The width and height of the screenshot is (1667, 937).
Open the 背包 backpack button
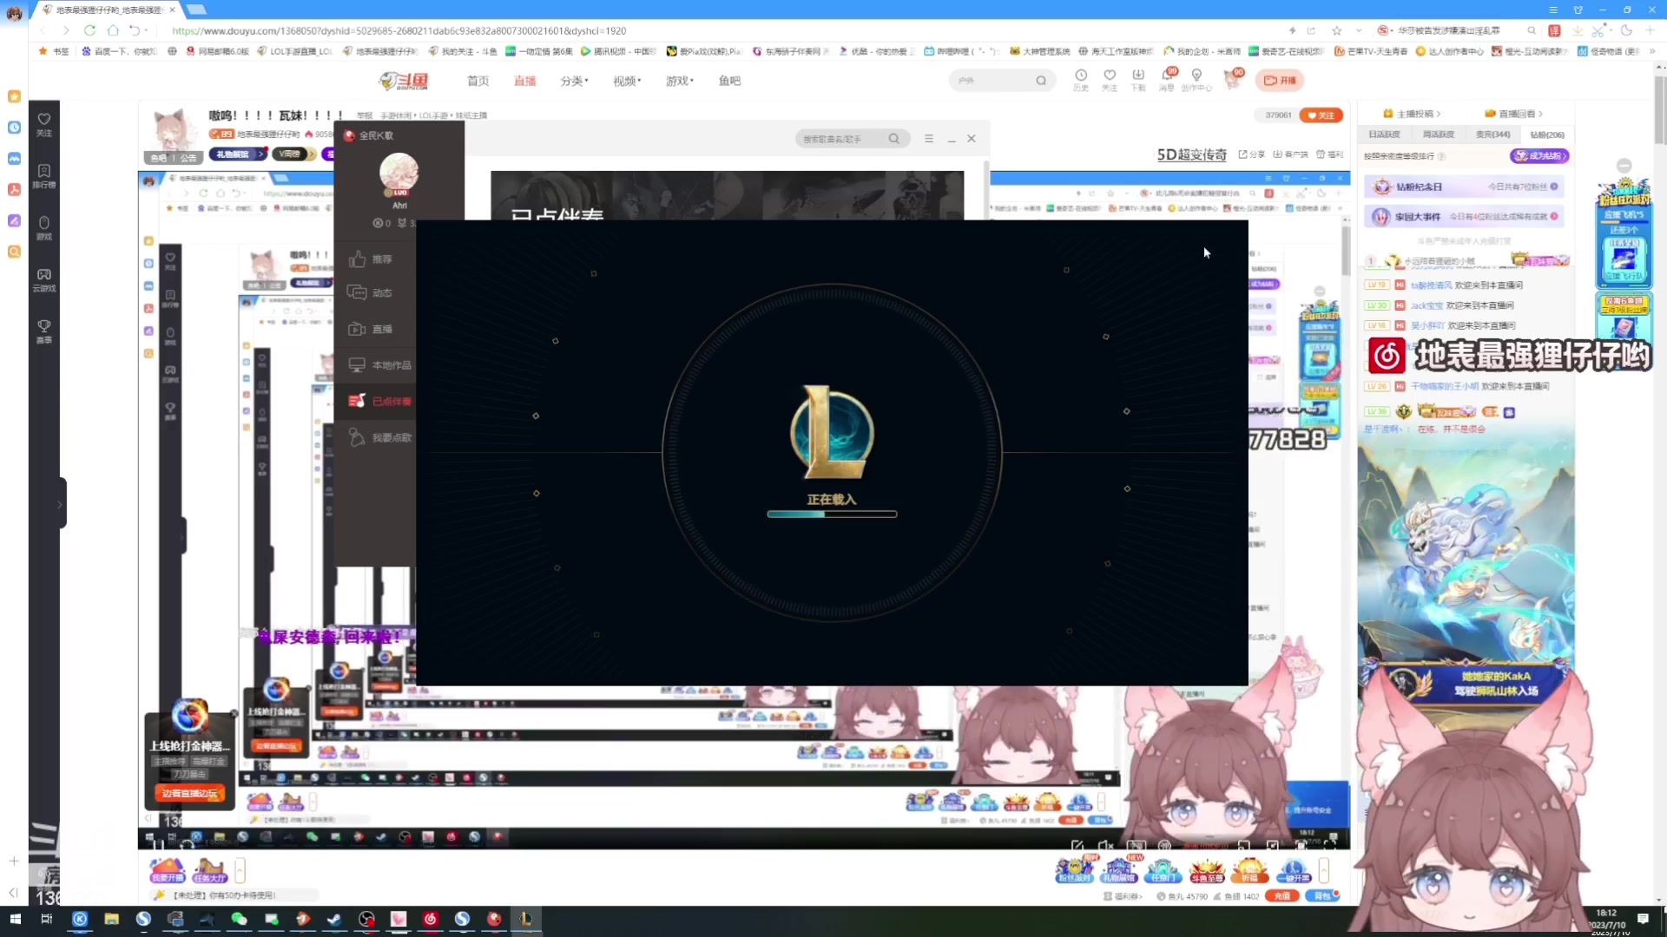pos(1322,896)
